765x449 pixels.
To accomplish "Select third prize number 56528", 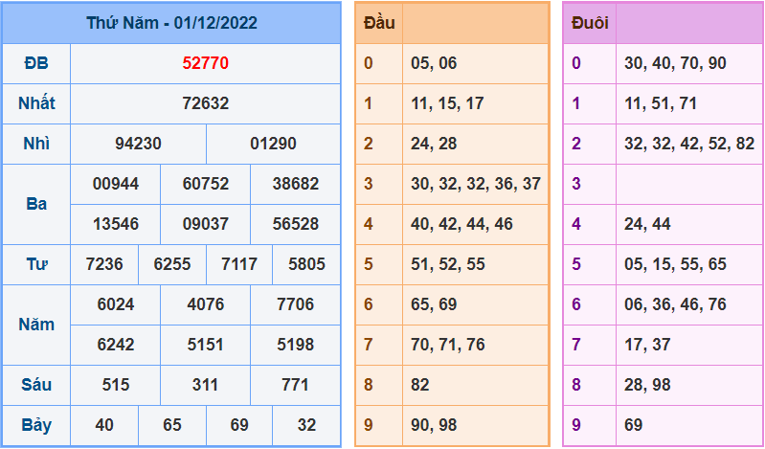I will pyautogui.click(x=296, y=224).
